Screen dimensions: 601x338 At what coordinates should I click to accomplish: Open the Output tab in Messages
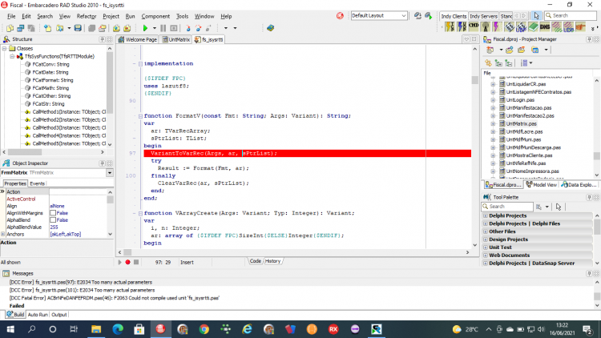point(59,315)
